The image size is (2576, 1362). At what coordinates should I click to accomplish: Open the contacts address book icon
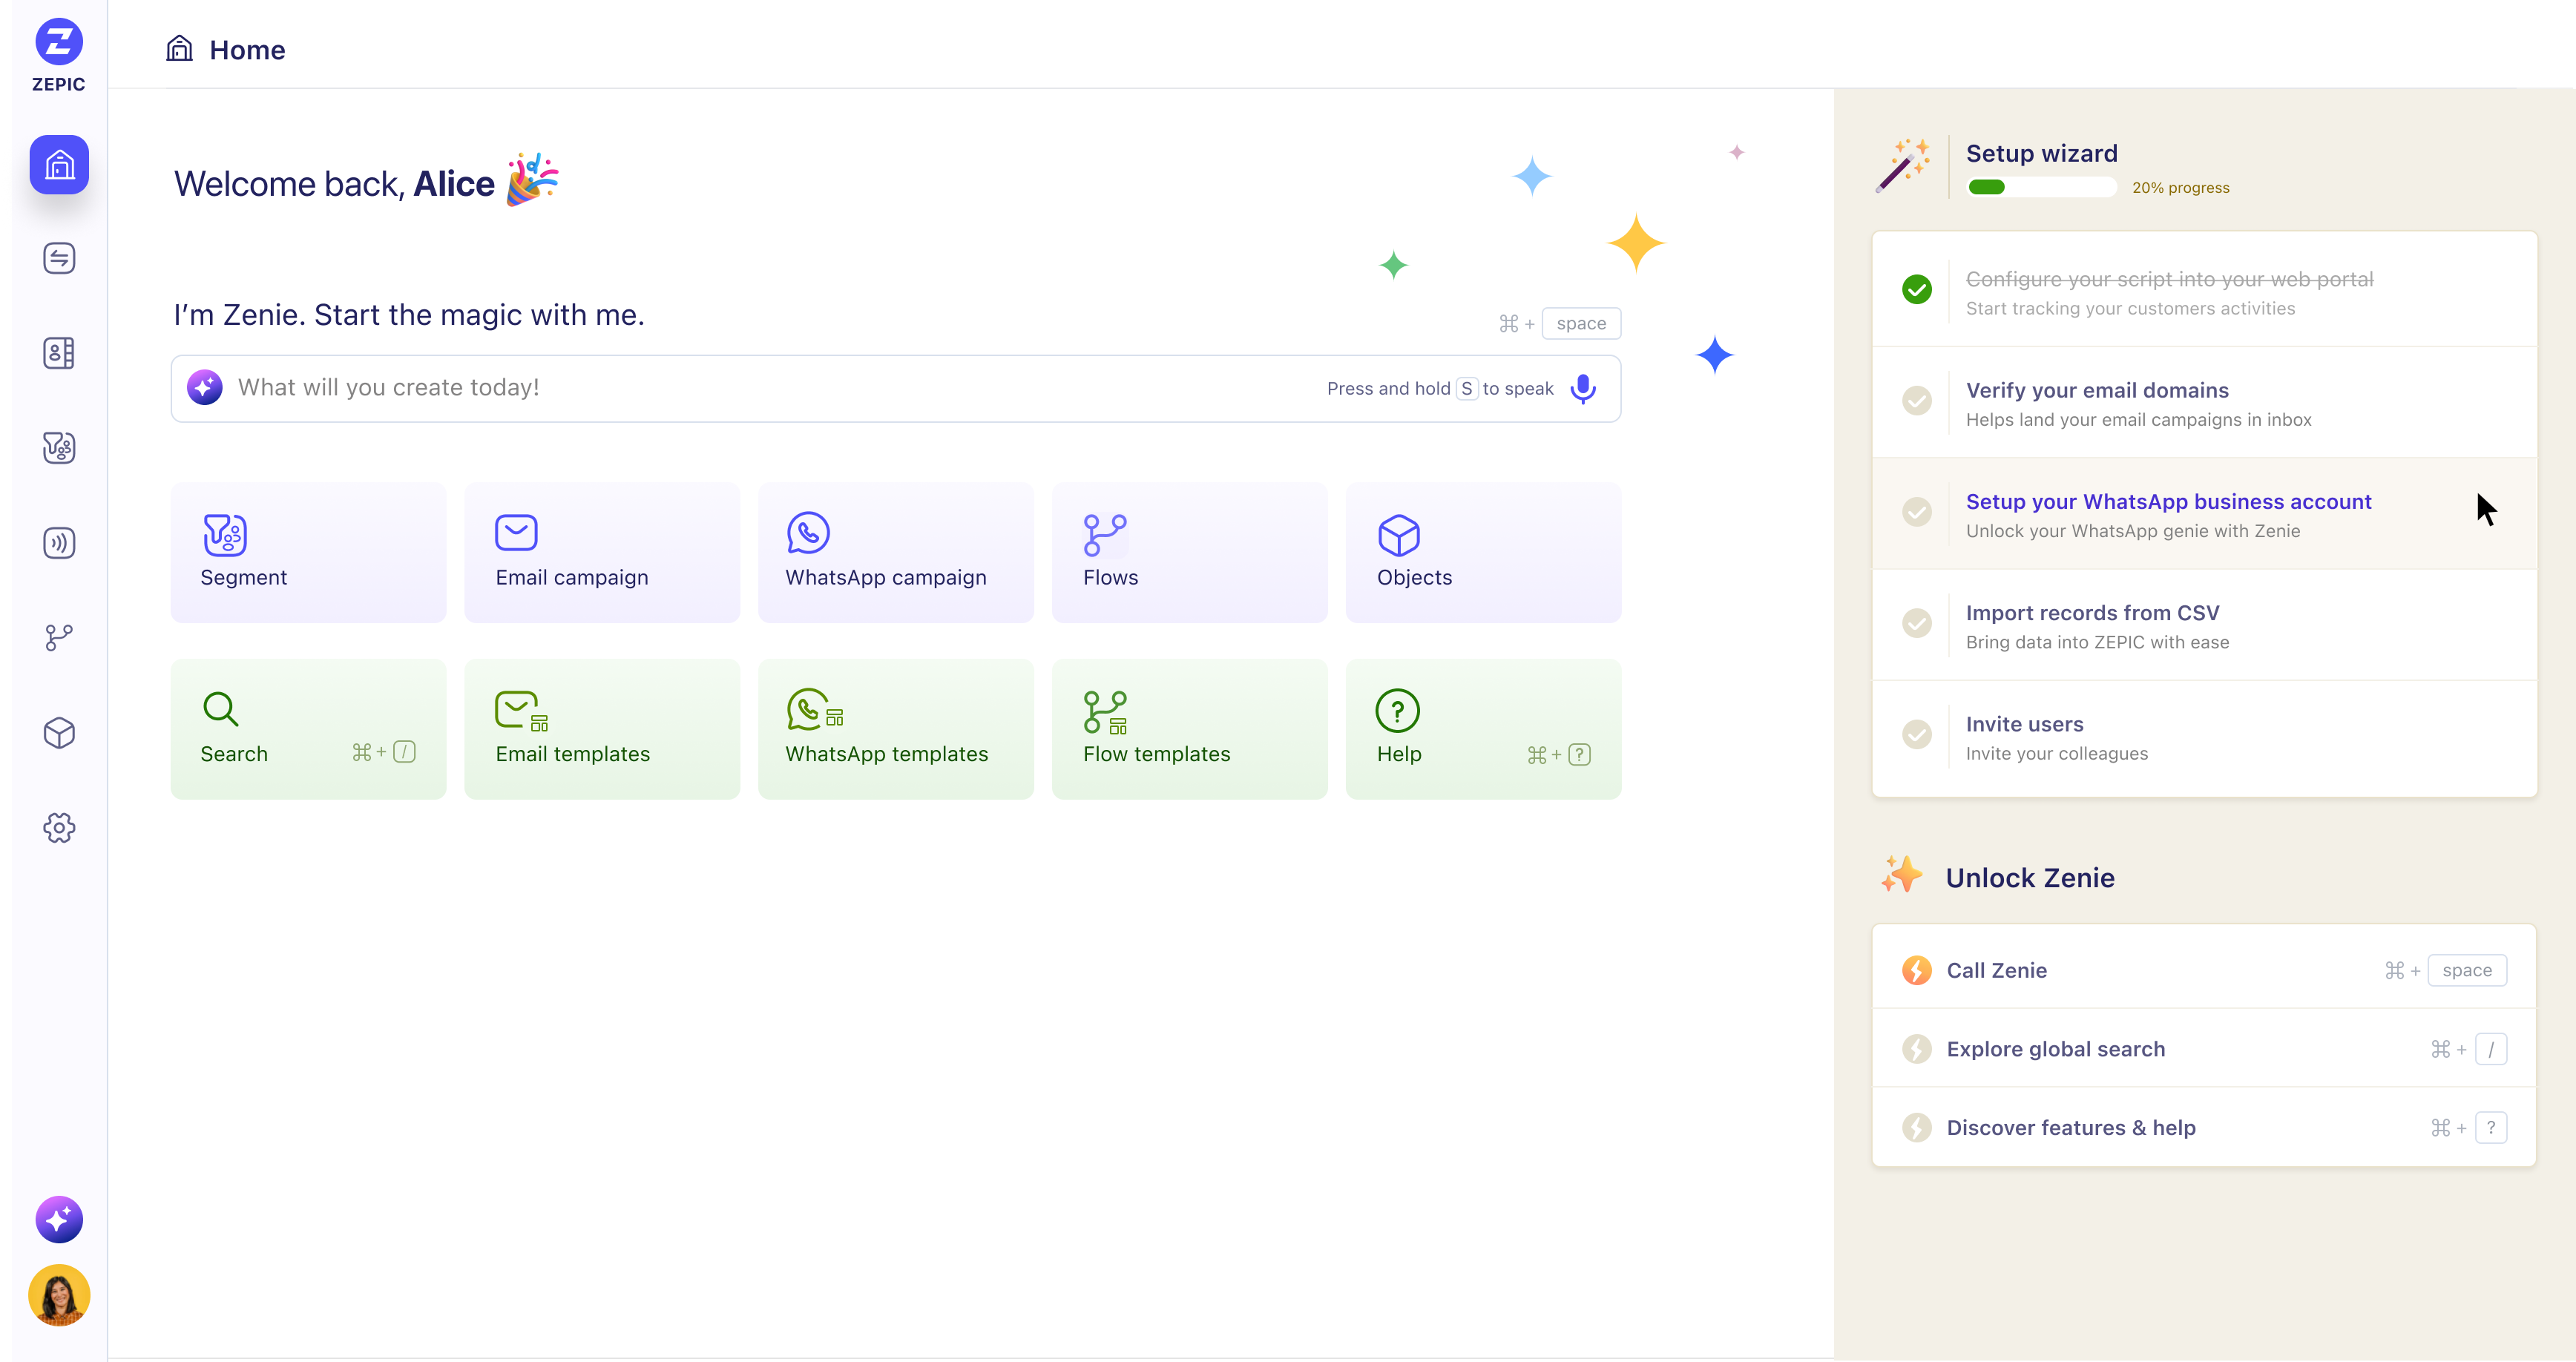point(59,353)
